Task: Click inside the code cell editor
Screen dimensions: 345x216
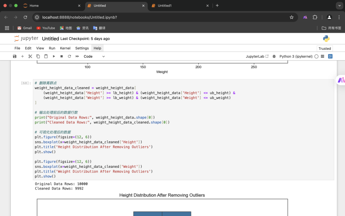Action: point(183,130)
